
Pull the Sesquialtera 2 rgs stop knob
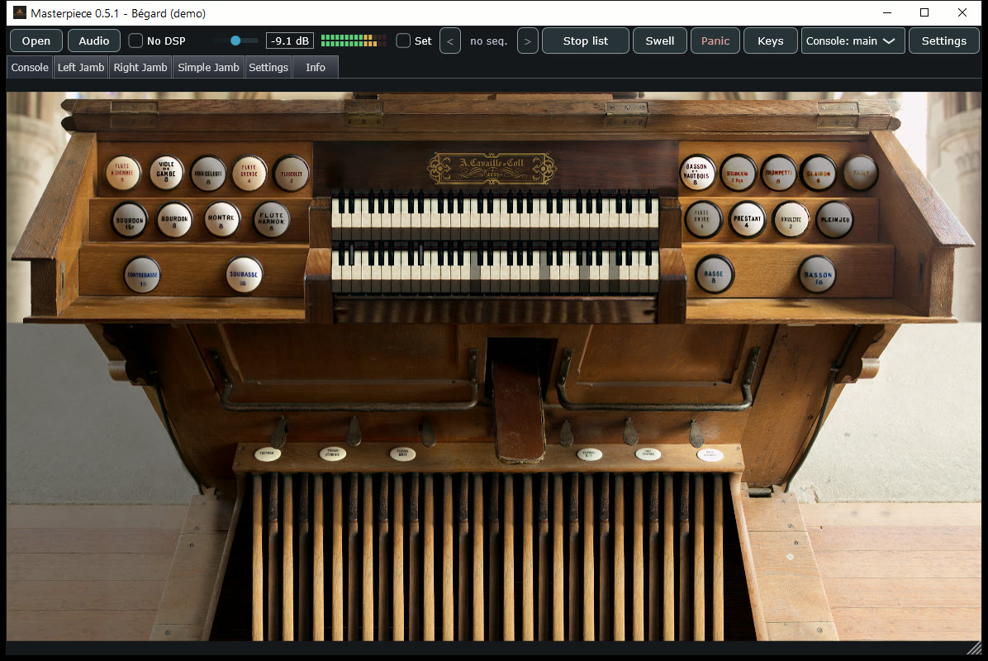point(738,173)
